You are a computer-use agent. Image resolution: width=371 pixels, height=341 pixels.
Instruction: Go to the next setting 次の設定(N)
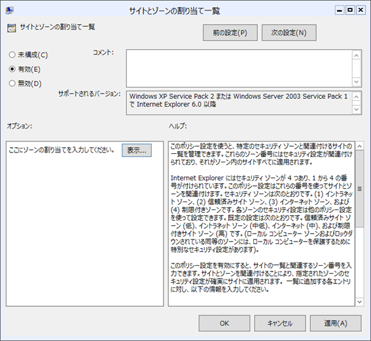[289, 33]
